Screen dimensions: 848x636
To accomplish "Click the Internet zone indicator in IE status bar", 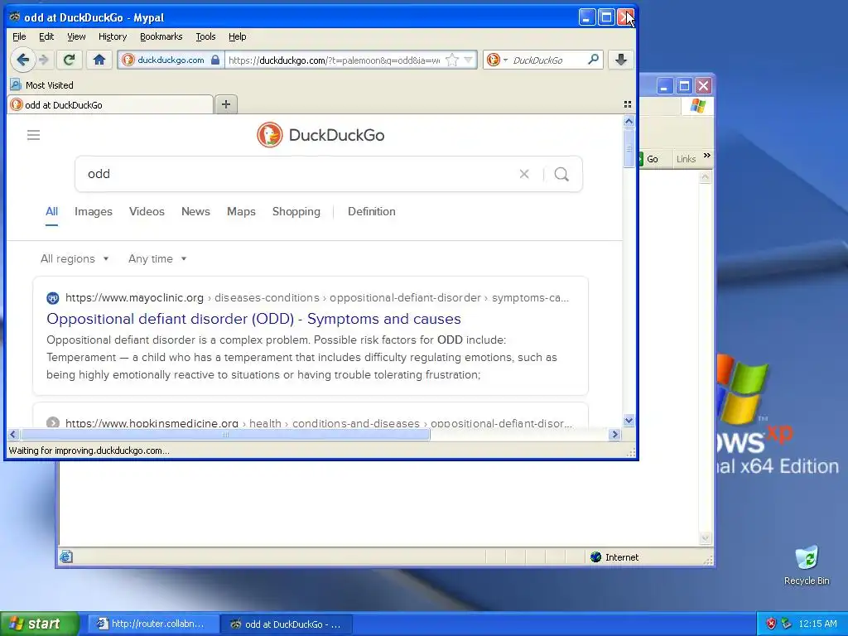I will (x=615, y=557).
